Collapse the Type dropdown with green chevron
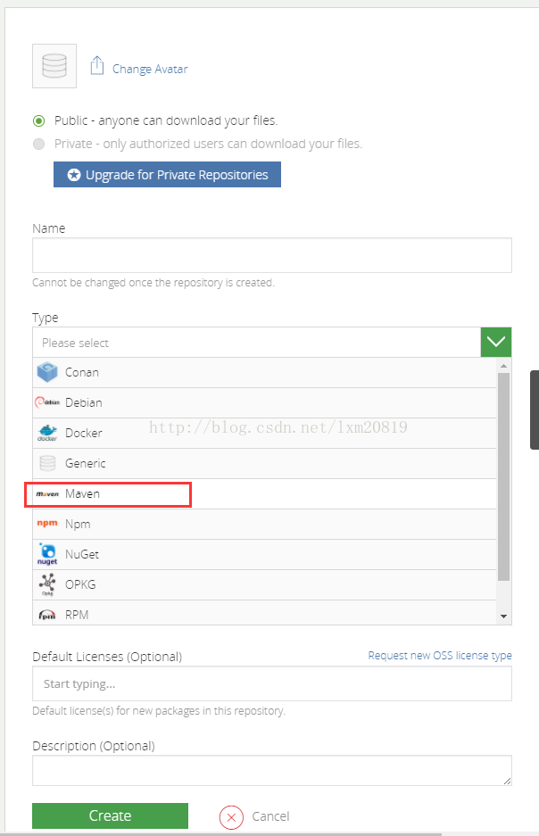The height and width of the screenshot is (836, 539). click(496, 342)
